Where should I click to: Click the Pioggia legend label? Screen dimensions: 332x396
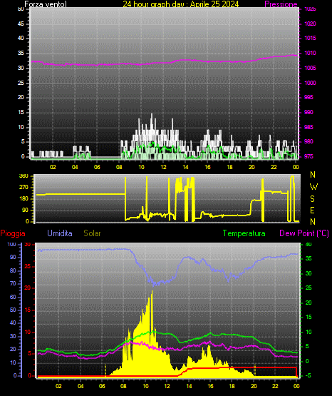pos(13,233)
